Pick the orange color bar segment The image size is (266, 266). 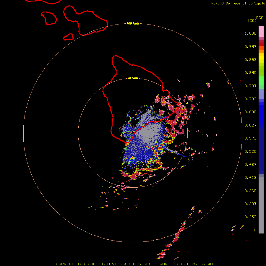(261, 51)
